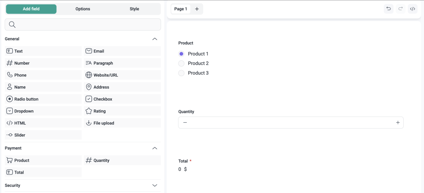Viewport: 424px width, 193px height.
Task: Add a Paragraph field
Action: coord(122,63)
